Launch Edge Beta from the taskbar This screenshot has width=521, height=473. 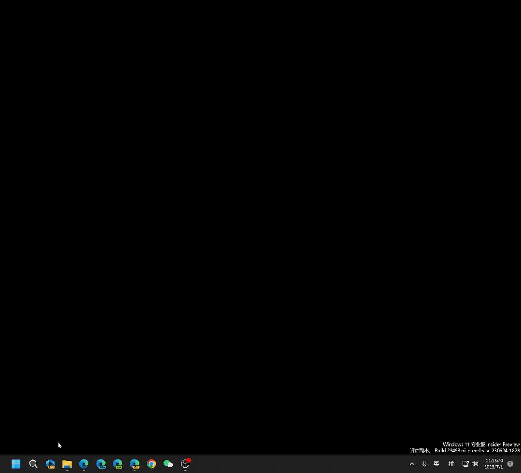[101, 464]
